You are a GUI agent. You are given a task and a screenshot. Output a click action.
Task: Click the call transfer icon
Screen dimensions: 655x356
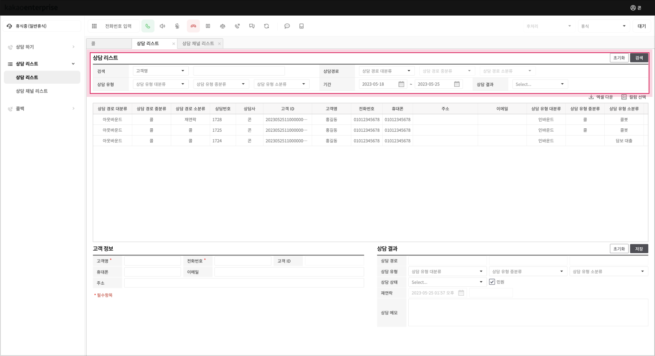click(x=237, y=26)
